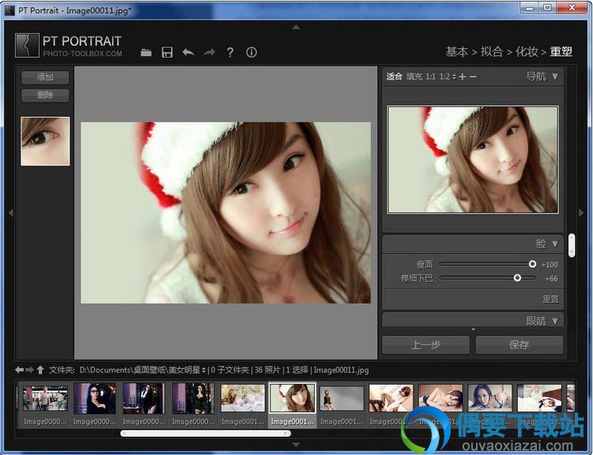
Task: Select the fourth filmstrip thumbnail
Action: 193,398
